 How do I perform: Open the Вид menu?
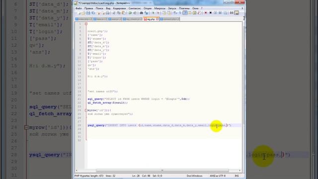tap(108, 8)
